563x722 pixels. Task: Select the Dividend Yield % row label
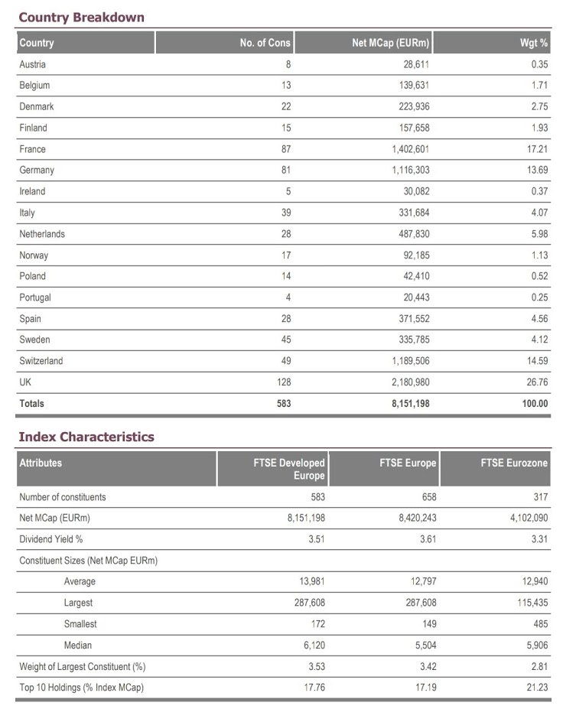[51, 539]
